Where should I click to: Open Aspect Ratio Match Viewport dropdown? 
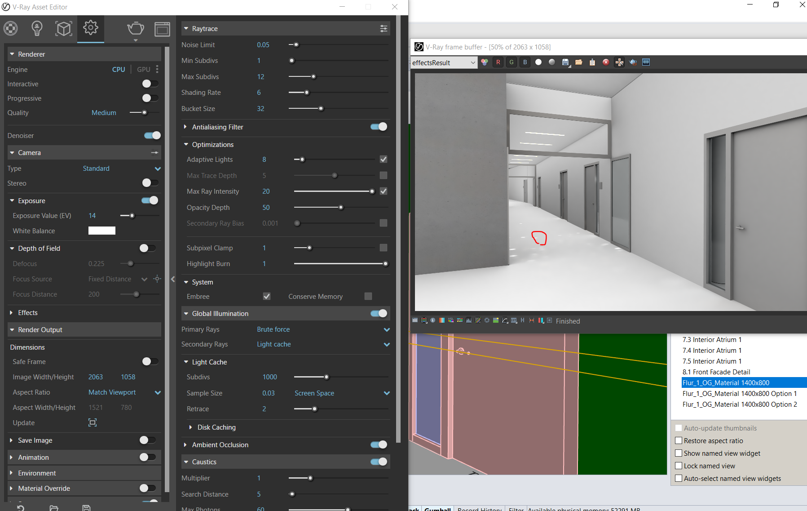(124, 392)
